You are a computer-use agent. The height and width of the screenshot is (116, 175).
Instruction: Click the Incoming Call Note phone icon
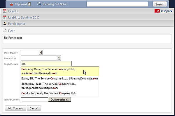coord(39,4)
